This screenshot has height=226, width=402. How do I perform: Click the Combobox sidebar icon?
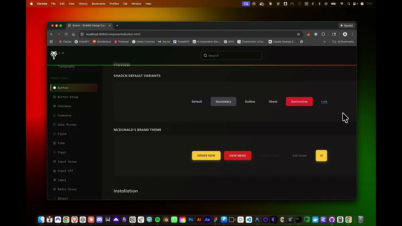click(55, 116)
